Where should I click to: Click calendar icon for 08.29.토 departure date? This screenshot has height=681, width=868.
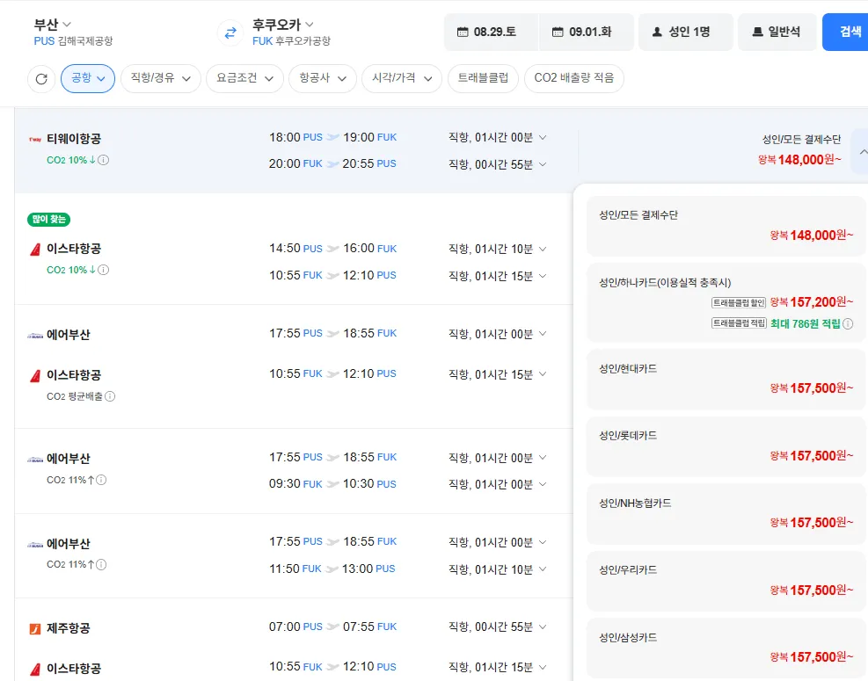(x=463, y=33)
